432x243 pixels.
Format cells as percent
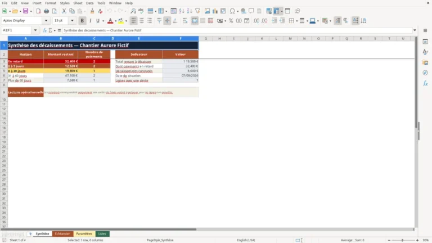231,21
